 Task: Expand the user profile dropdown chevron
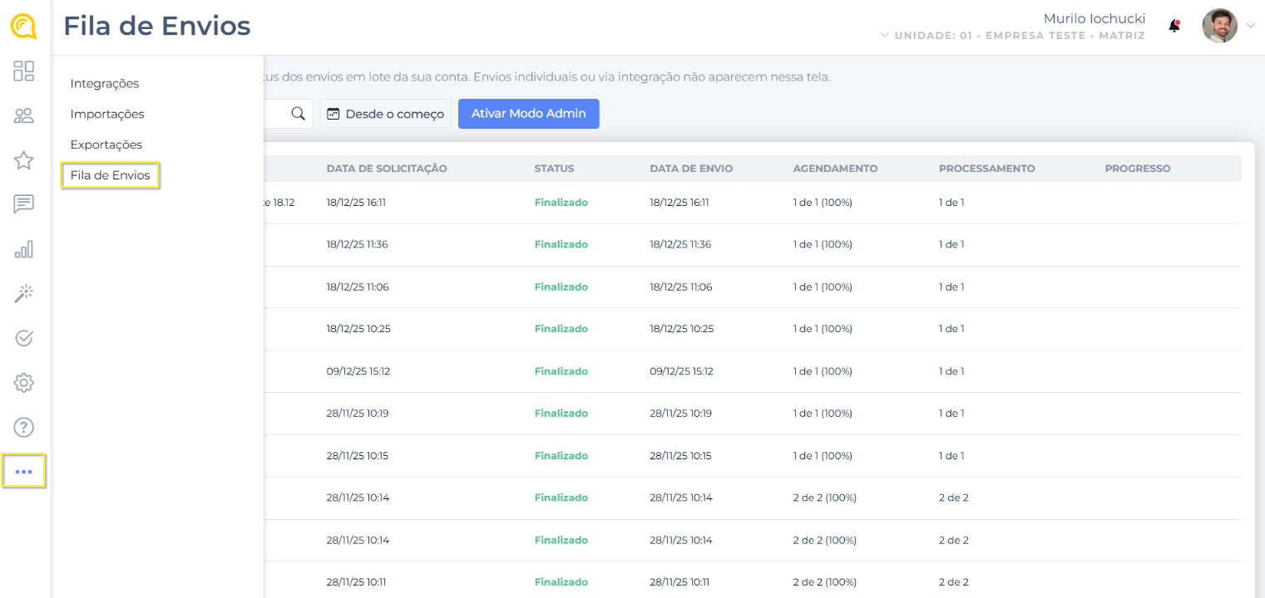pos(1251,26)
